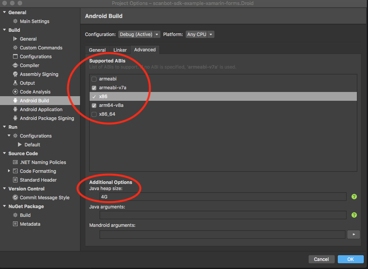The height and width of the screenshot is (269, 368).
Task: Check the armeabi ABI option
Action: pos(94,79)
